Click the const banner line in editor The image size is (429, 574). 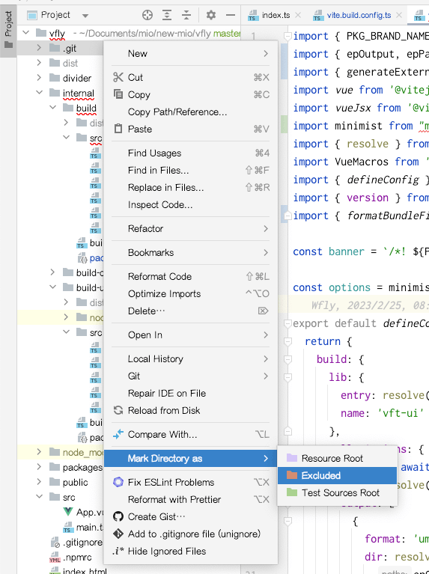360,251
